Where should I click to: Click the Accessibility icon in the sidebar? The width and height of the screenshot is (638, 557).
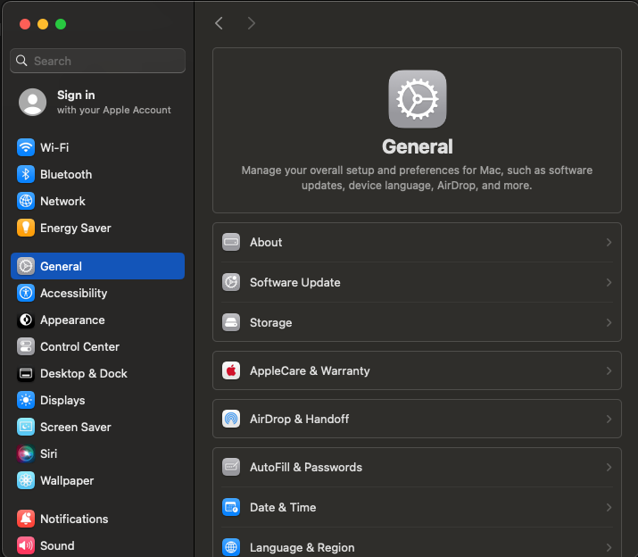pos(26,293)
